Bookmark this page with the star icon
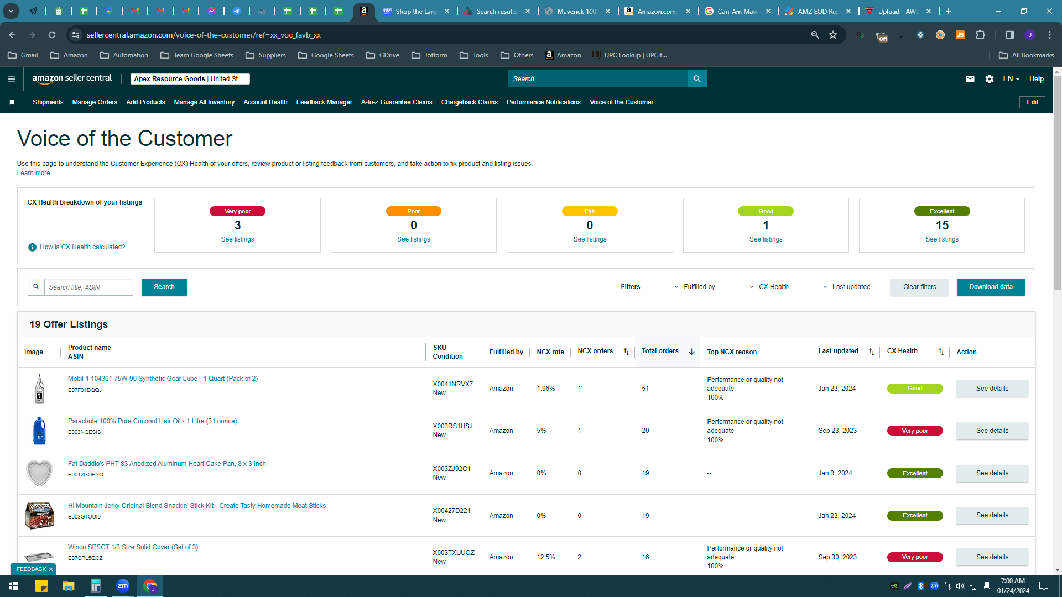1062x597 pixels. pos(833,35)
